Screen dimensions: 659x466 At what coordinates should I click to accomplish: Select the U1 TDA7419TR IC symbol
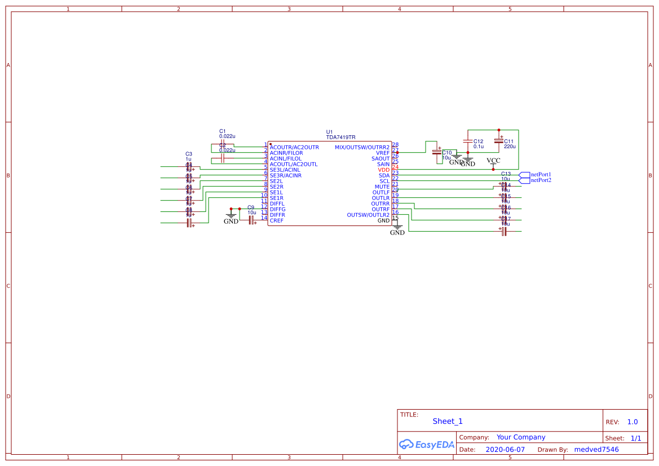330,183
